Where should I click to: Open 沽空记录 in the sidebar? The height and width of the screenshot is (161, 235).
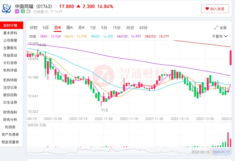click(10, 88)
